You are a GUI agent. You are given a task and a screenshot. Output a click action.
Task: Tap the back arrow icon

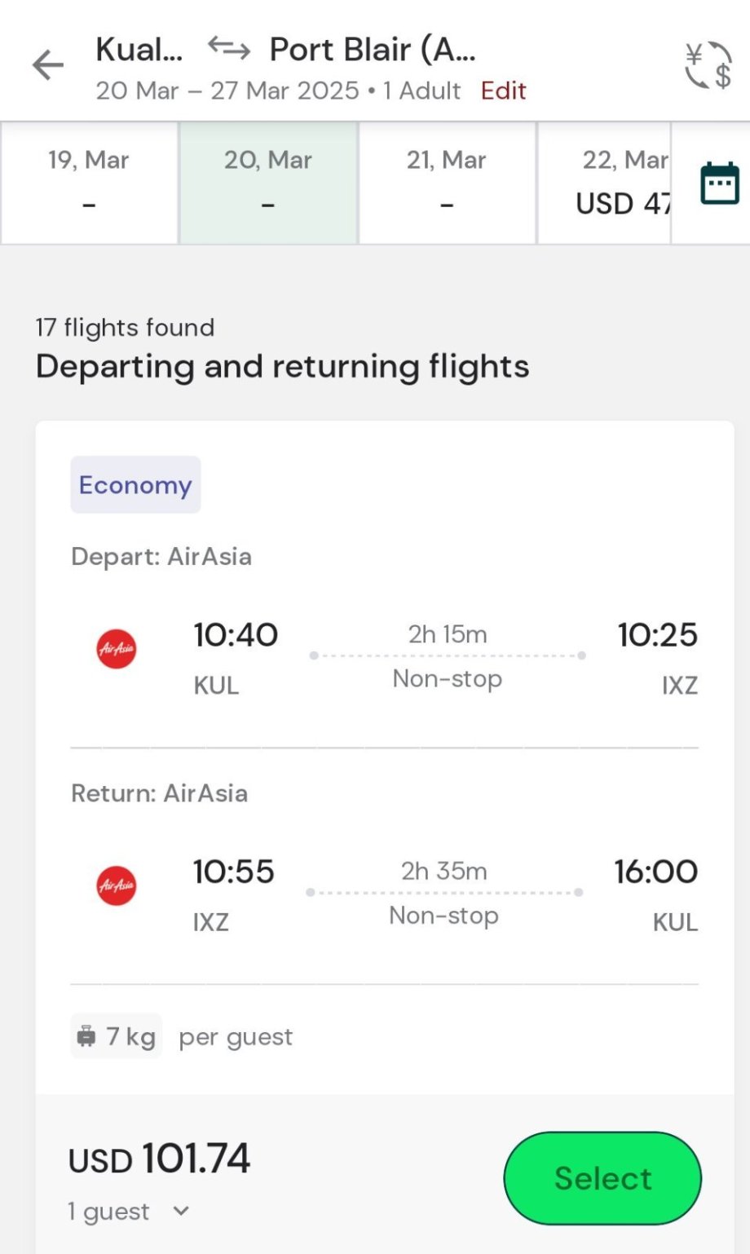coord(48,65)
